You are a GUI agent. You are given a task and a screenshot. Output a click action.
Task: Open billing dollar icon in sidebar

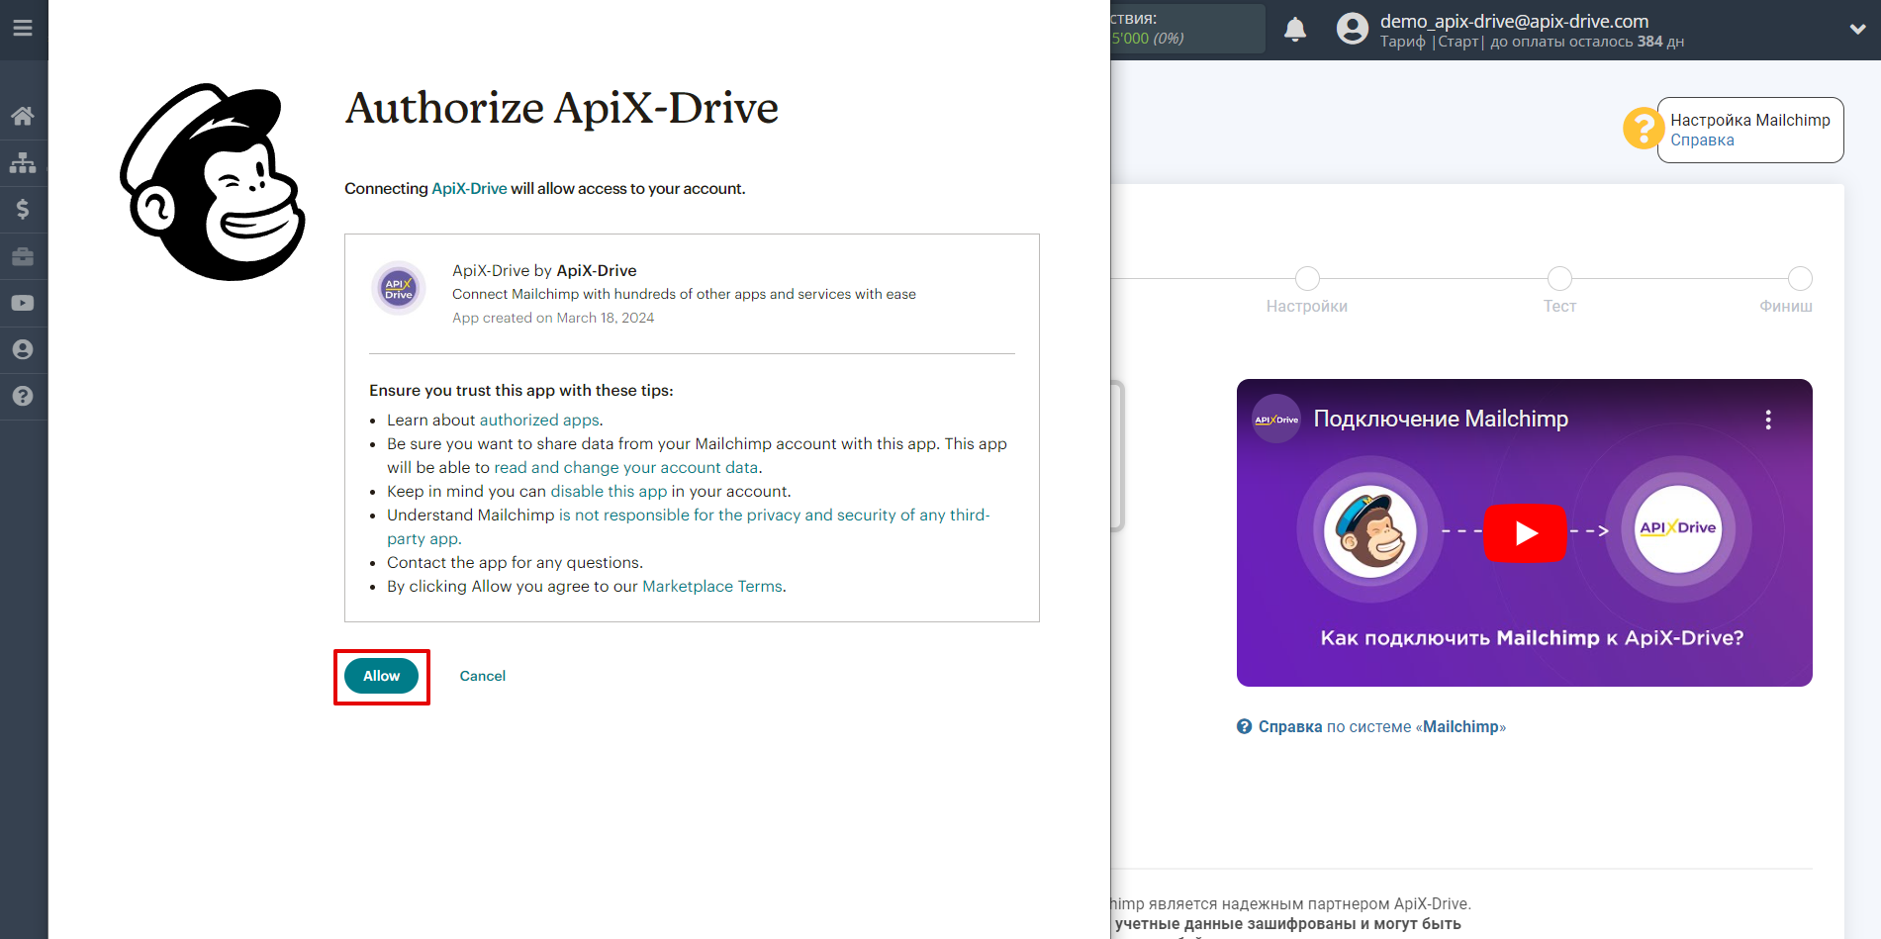tap(23, 209)
